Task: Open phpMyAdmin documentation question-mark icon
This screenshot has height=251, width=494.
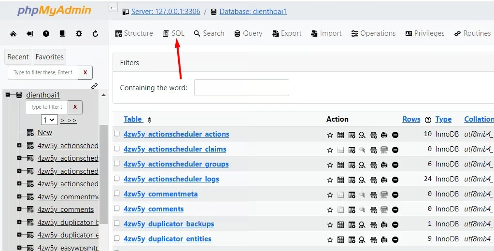Action: 46,34
